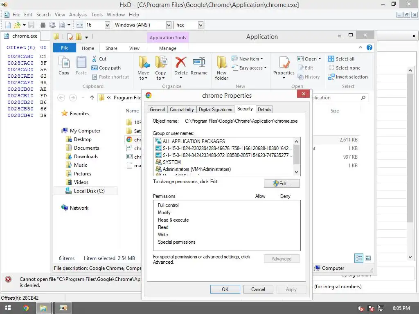Click the Select all icon
Image resolution: width=419 pixels, height=314 pixels.
coord(331,59)
